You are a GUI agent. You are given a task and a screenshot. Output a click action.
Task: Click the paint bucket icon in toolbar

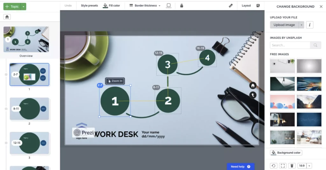click(x=181, y=6)
